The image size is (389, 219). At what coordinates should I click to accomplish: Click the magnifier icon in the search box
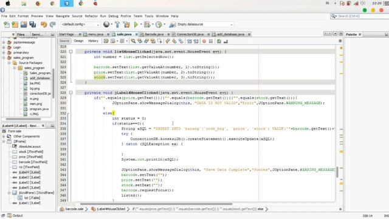pyautogui.click(x=334, y=16)
